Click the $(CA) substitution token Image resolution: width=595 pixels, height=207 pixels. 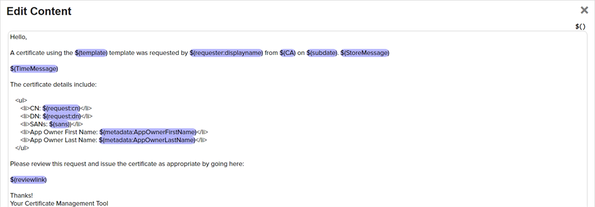(x=288, y=53)
